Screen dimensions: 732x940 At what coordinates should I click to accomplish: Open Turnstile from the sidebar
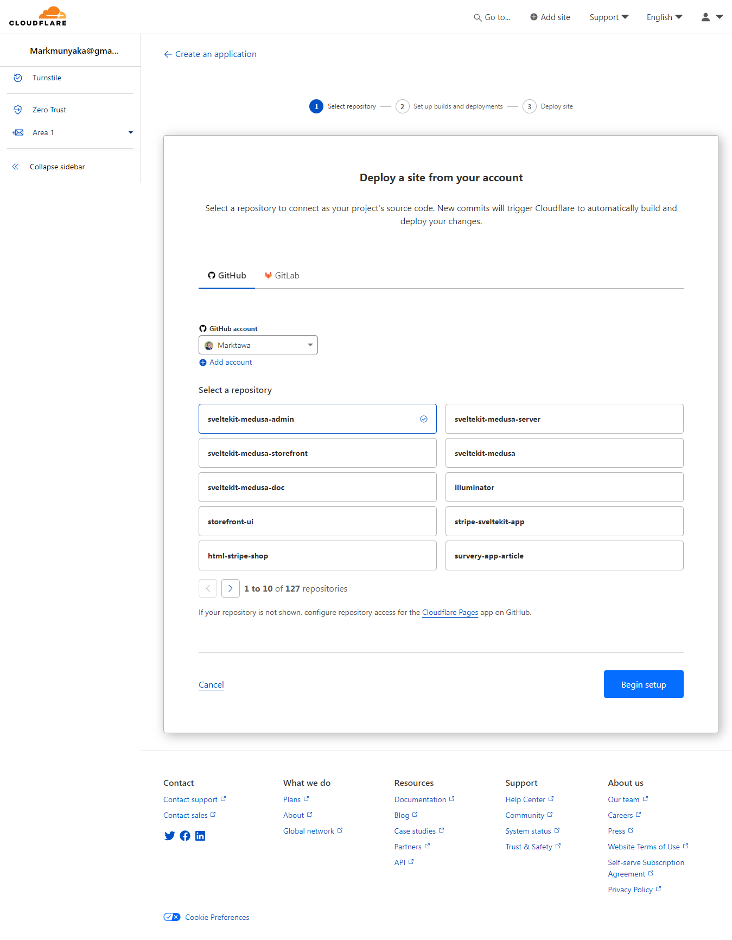[x=47, y=78]
